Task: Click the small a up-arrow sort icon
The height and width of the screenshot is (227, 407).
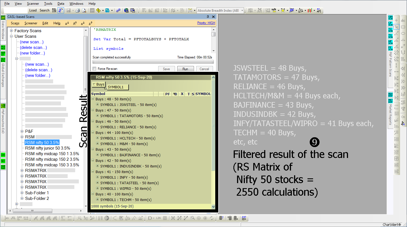Action: coord(91,23)
